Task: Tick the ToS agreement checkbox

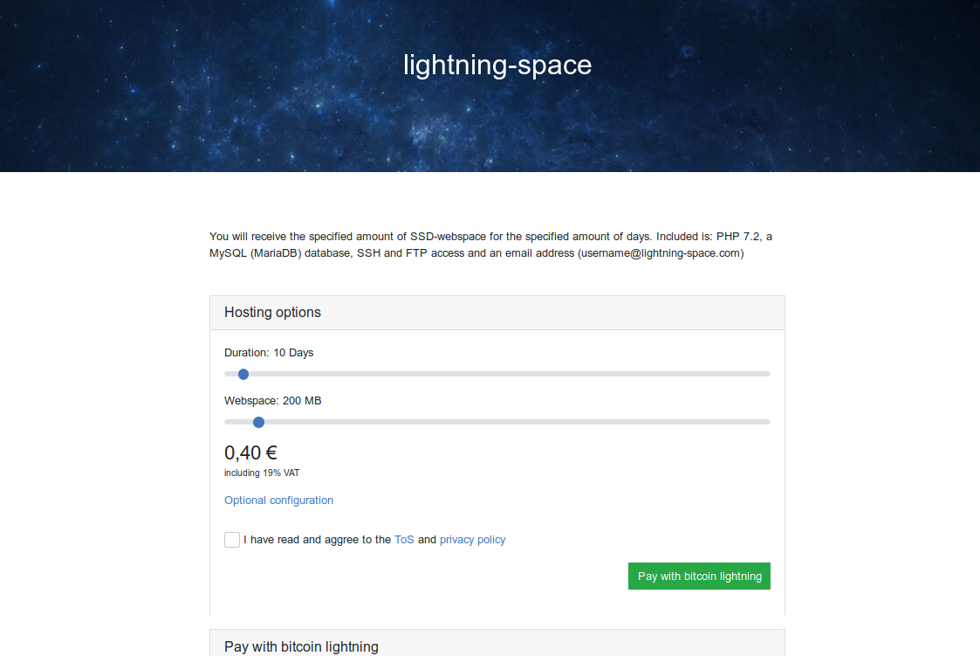Action: click(232, 540)
